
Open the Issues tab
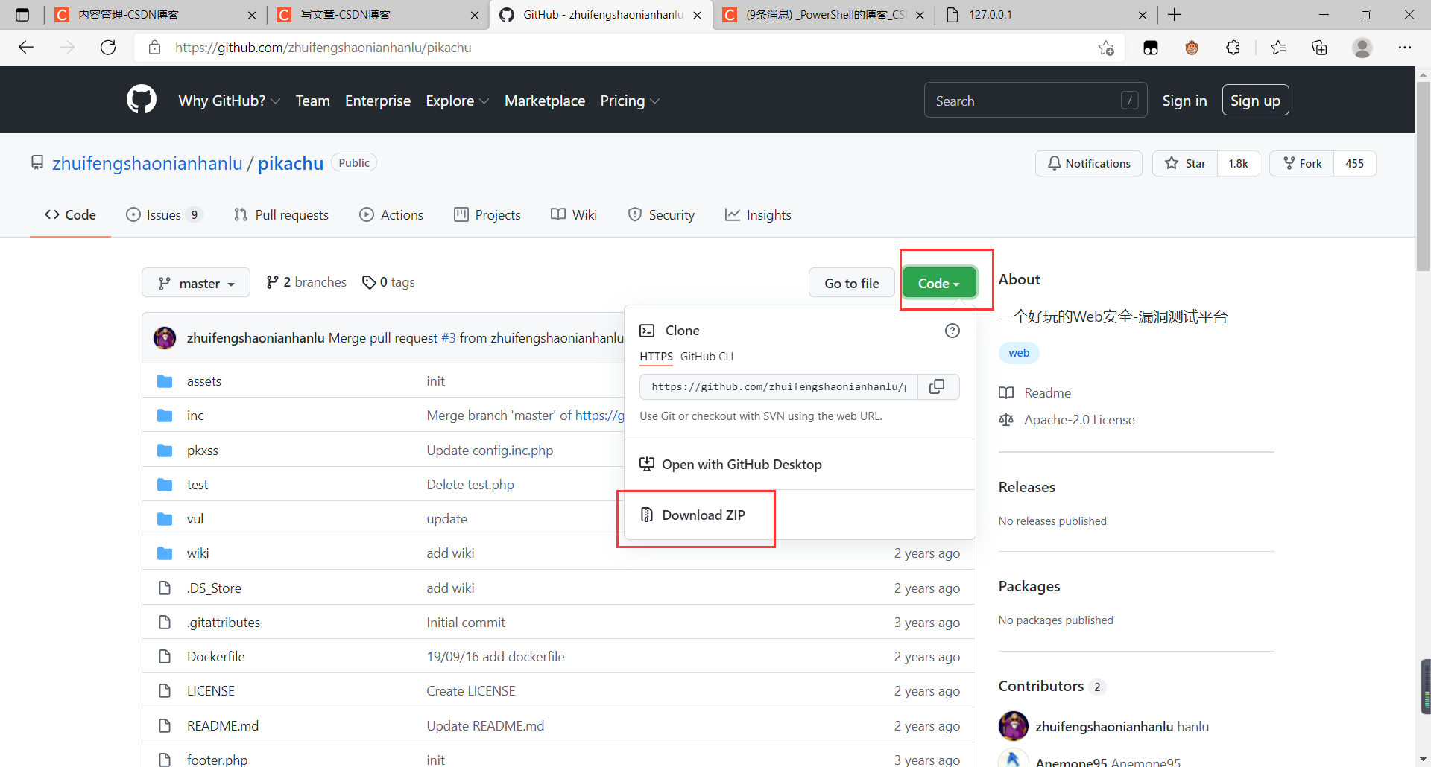(164, 214)
